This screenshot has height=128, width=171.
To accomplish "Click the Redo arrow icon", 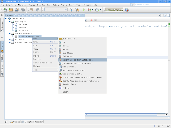I will pyautogui.click(x=37, y=10).
